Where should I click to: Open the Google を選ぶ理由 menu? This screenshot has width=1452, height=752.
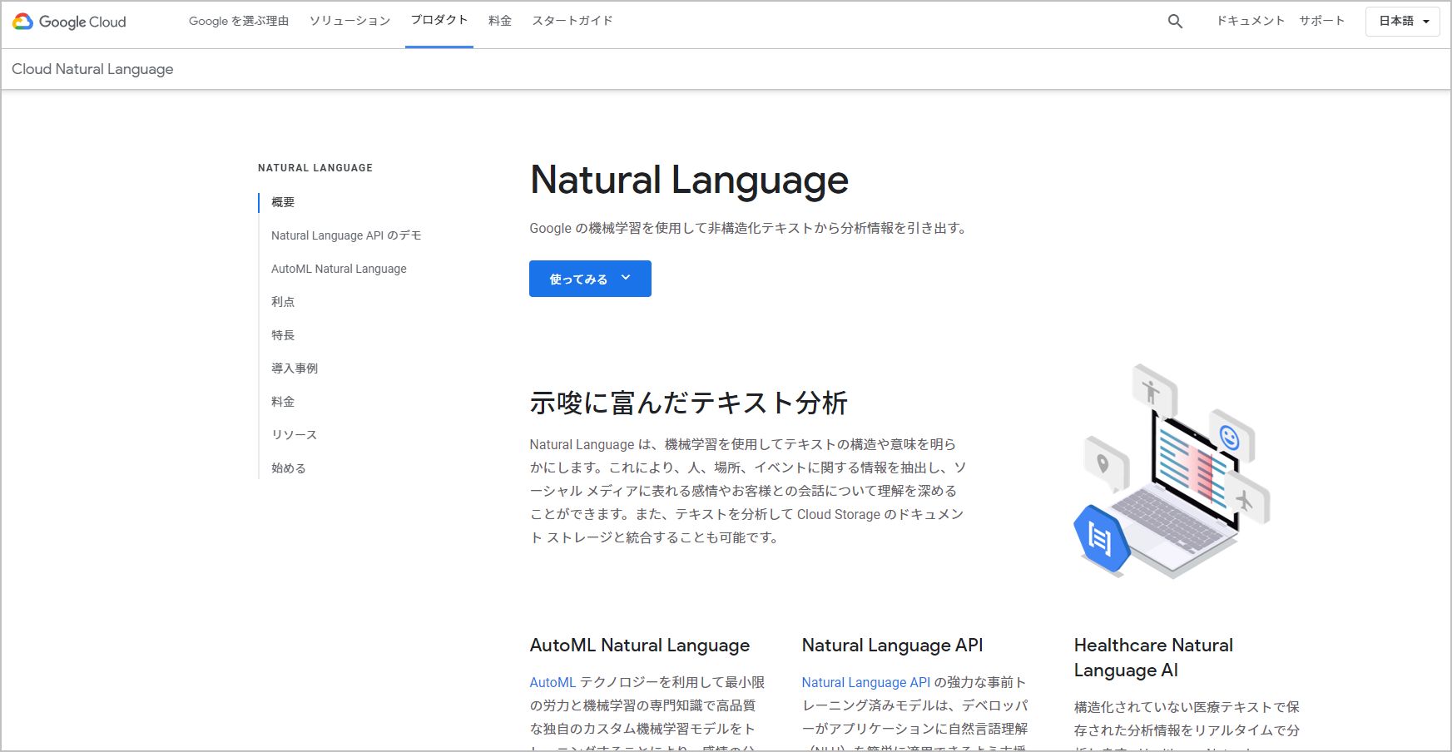(239, 21)
